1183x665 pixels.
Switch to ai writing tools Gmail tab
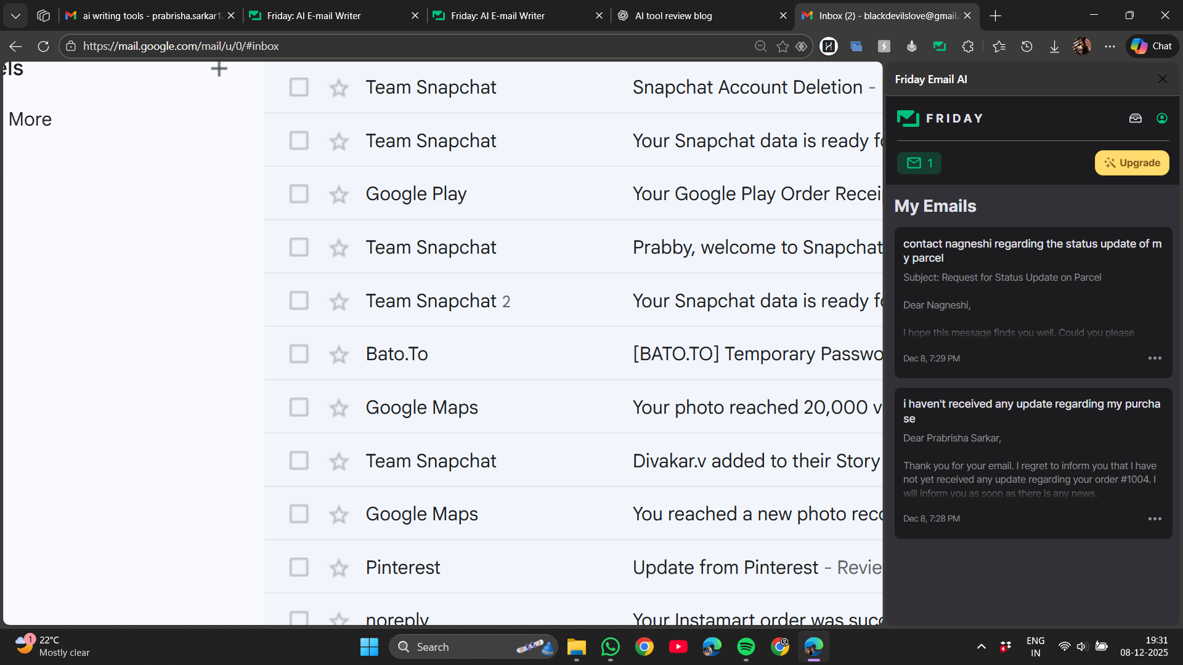[x=144, y=15]
